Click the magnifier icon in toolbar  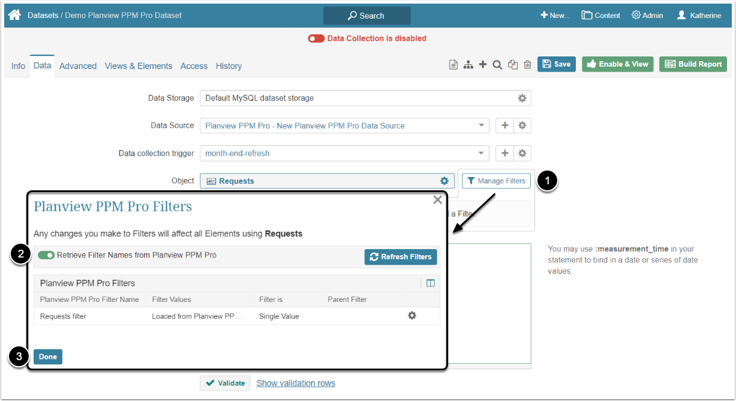pyautogui.click(x=497, y=64)
